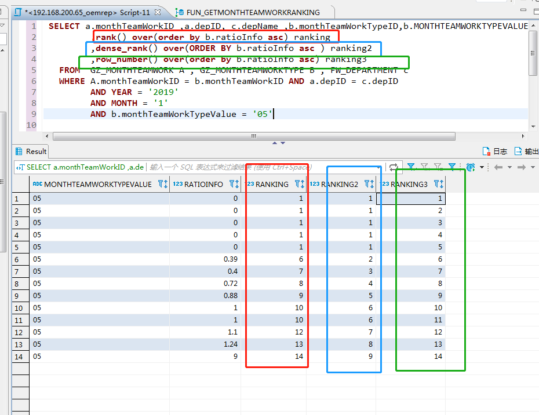Open the navigate forward history dropdown
Image resolution: width=539 pixels, height=415 pixels.
pos(533,167)
